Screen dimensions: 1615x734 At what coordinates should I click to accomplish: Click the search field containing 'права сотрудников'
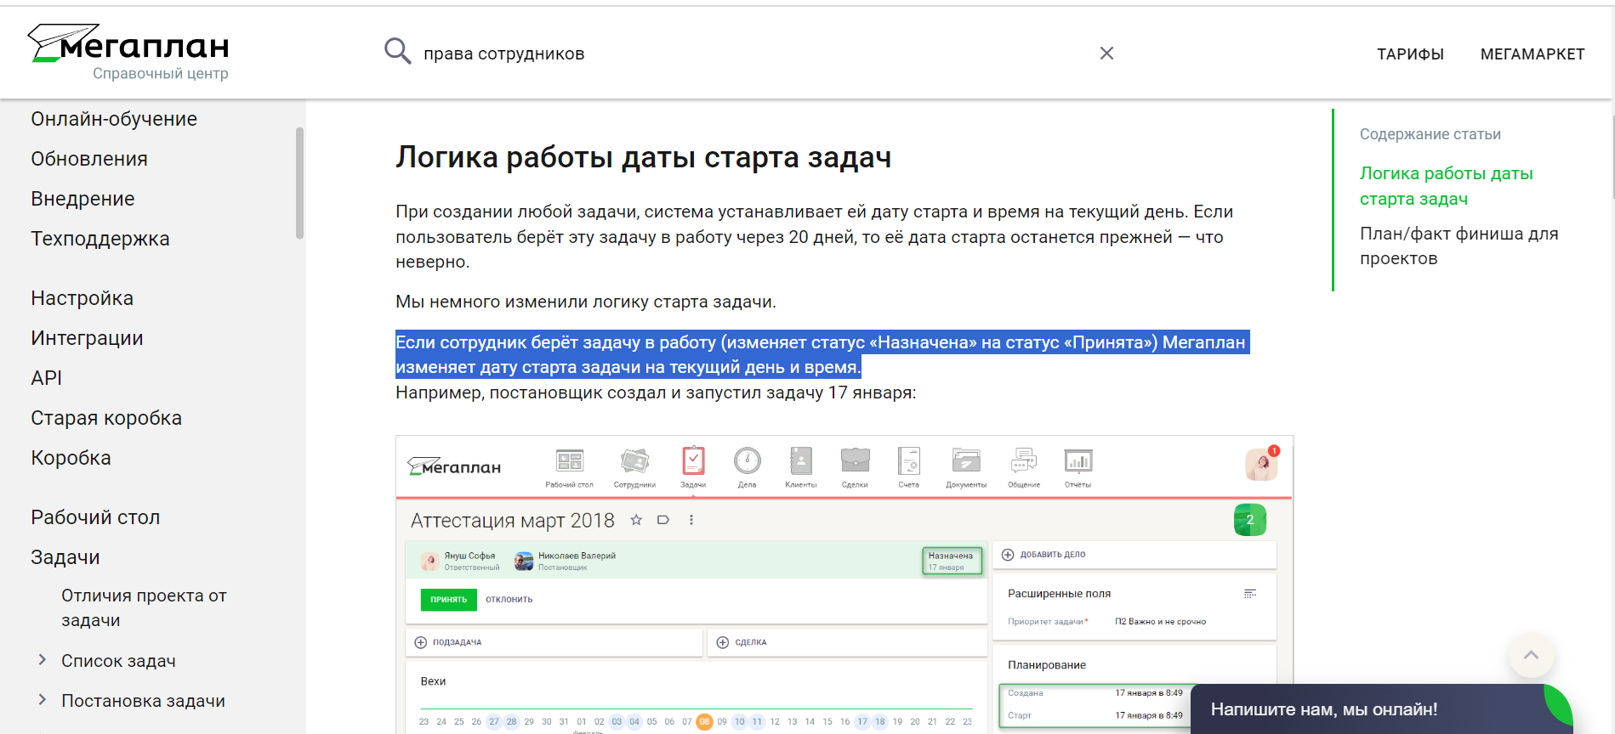pyautogui.click(x=748, y=54)
